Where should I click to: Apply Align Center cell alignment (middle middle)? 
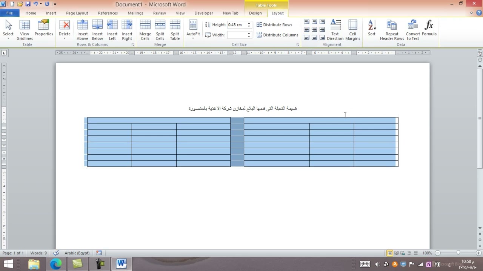314,29
